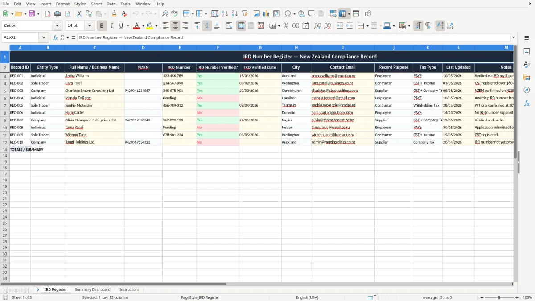Toggle Freeze Rows and Columns

pos(342,14)
